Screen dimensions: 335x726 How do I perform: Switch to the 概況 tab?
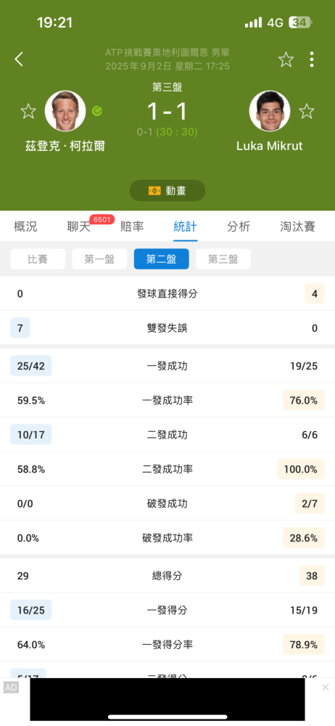(25, 227)
